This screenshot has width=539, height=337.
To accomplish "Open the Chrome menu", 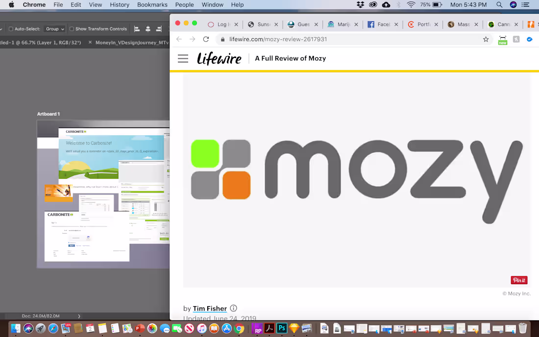I will pos(34,4).
